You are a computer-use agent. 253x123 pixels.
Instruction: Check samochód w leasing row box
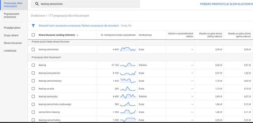[x=33, y=112]
